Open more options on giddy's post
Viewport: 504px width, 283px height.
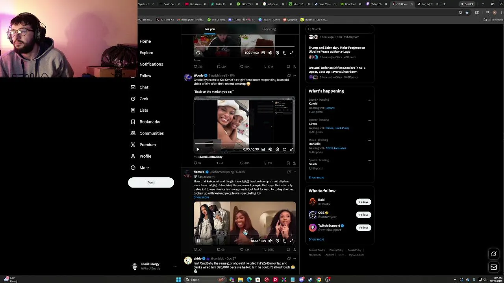(x=294, y=259)
